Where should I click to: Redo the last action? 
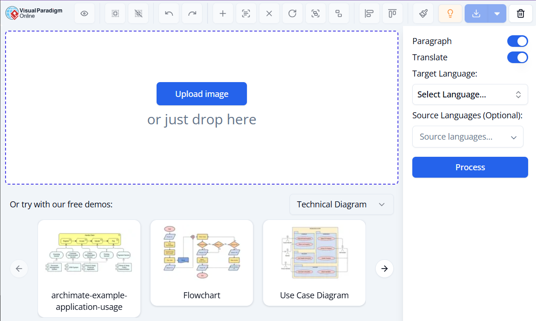point(192,13)
